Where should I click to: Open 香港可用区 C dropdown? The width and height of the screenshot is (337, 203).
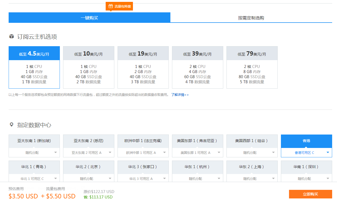click(x=307, y=153)
